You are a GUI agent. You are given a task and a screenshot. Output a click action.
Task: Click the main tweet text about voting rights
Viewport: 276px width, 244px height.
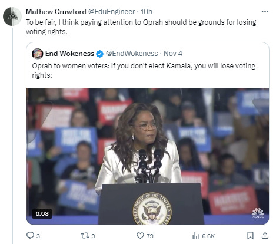coord(141,27)
